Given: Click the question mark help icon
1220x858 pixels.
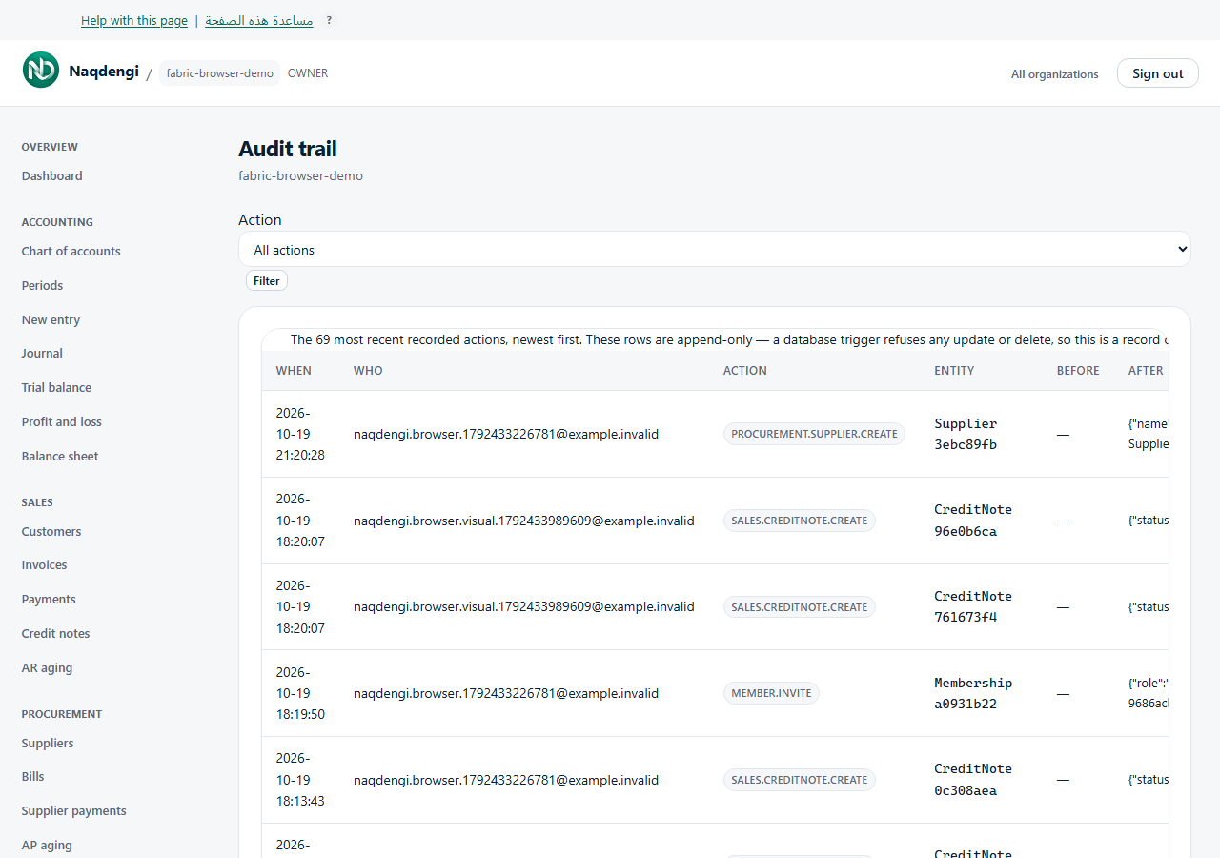Looking at the screenshot, I should point(329,20).
